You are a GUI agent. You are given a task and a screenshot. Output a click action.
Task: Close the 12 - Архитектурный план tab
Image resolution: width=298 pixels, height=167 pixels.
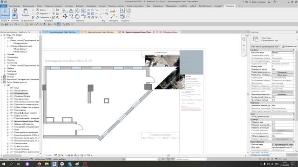point(154,32)
